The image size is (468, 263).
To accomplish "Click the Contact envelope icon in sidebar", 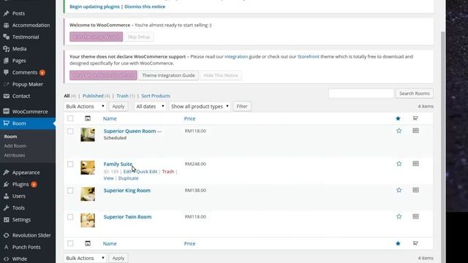I will [x=7, y=96].
